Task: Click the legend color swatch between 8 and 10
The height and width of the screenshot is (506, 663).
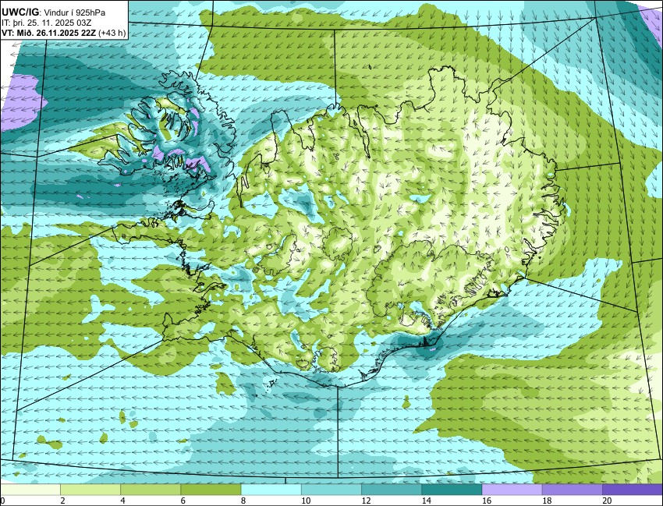Action: tap(271, 490)
